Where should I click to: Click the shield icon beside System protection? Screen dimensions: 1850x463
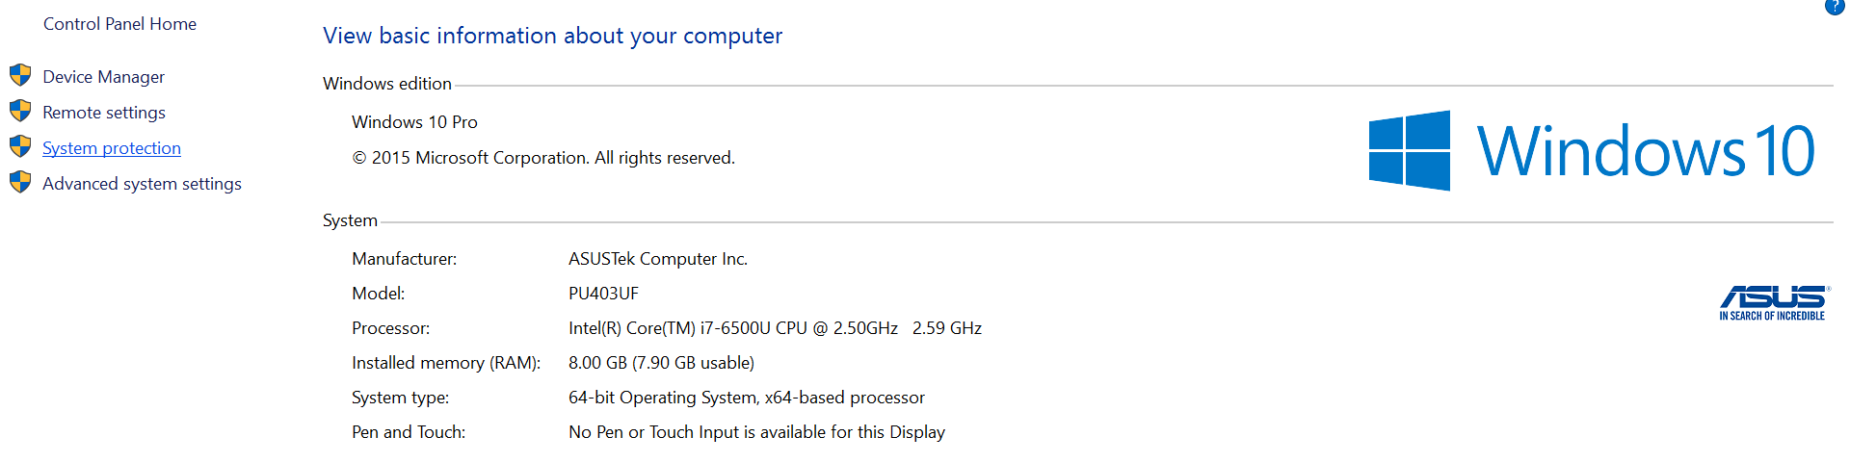click(20, 146)
